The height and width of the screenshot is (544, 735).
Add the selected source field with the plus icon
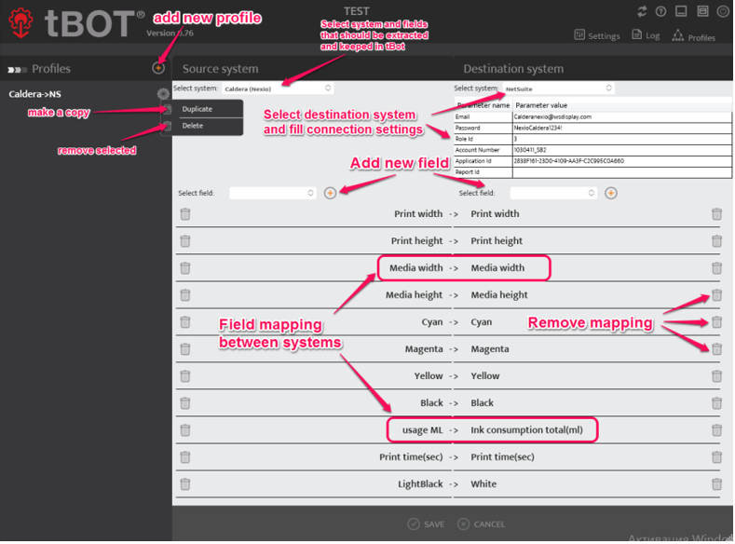[x=330, y=193]
